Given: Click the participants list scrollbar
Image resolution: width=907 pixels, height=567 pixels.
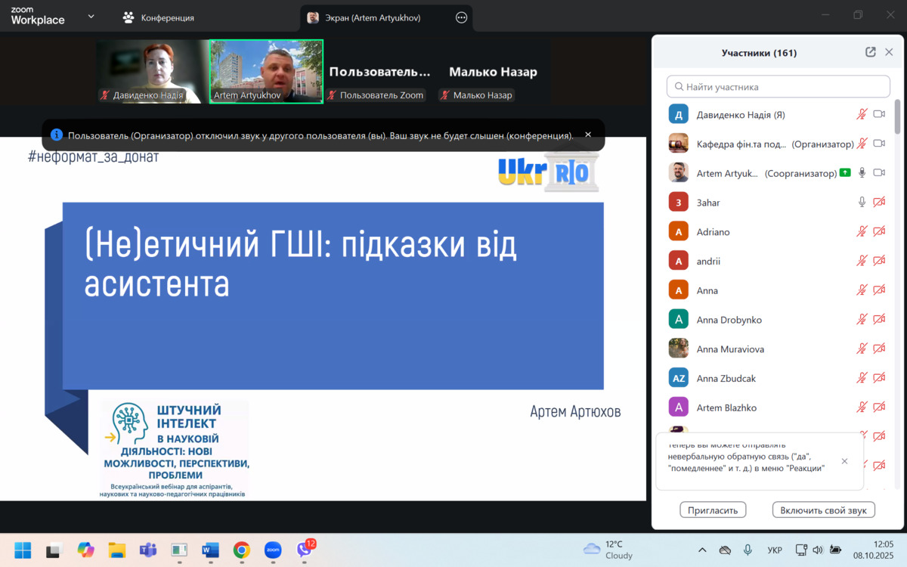Looking at the screenshot, I should [x=897, y=117].
